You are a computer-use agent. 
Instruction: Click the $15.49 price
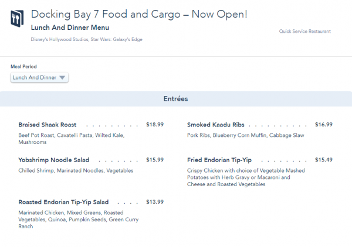click(324, 160)
